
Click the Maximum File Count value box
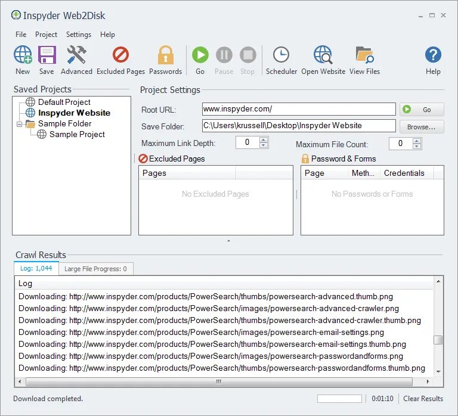[x=401, y=144]
